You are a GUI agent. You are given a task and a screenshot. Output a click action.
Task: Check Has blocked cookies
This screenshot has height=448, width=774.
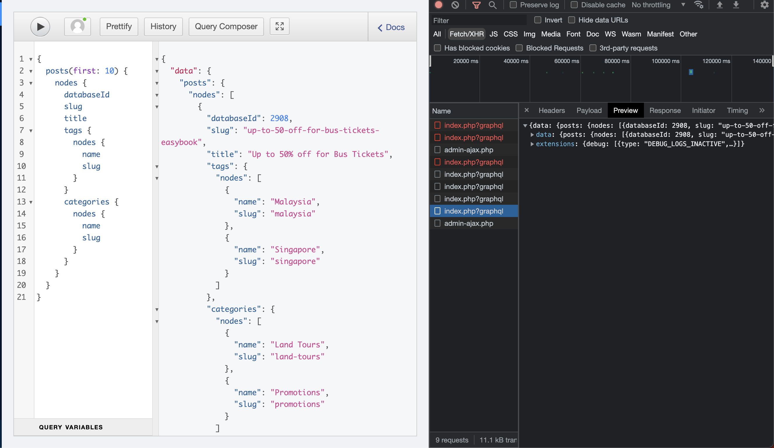(437, 48)
